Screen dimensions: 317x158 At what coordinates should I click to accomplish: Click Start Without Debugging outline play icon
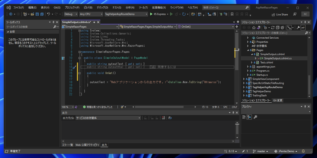coord(171,14)
